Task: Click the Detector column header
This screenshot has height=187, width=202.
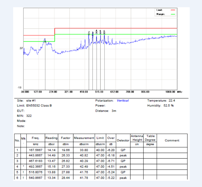Action: (x=123, y=140)
